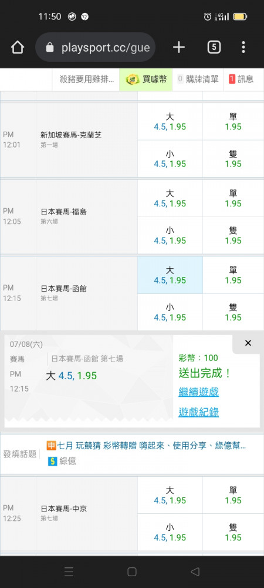This screenshot has height=588, width=264.
Task: Open the 遊戲紀錄 link
Action: (x=198, y=413)
